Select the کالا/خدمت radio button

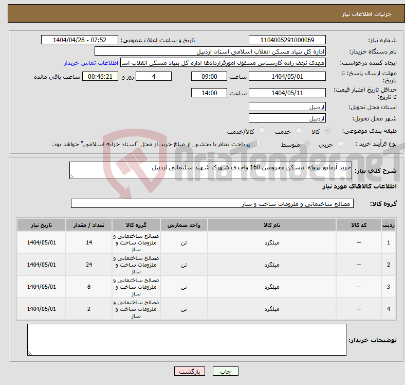coord(262,131)
